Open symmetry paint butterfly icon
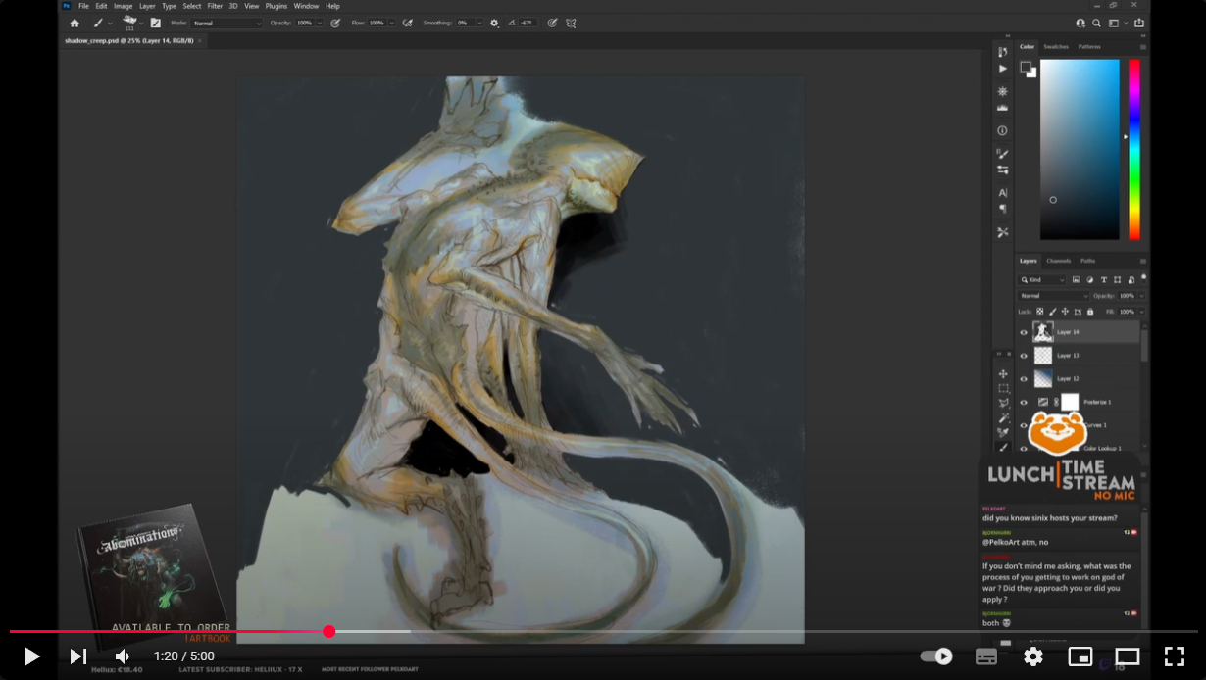The height and width of the screenshot is (680, 1206). (x=571, y=23)
